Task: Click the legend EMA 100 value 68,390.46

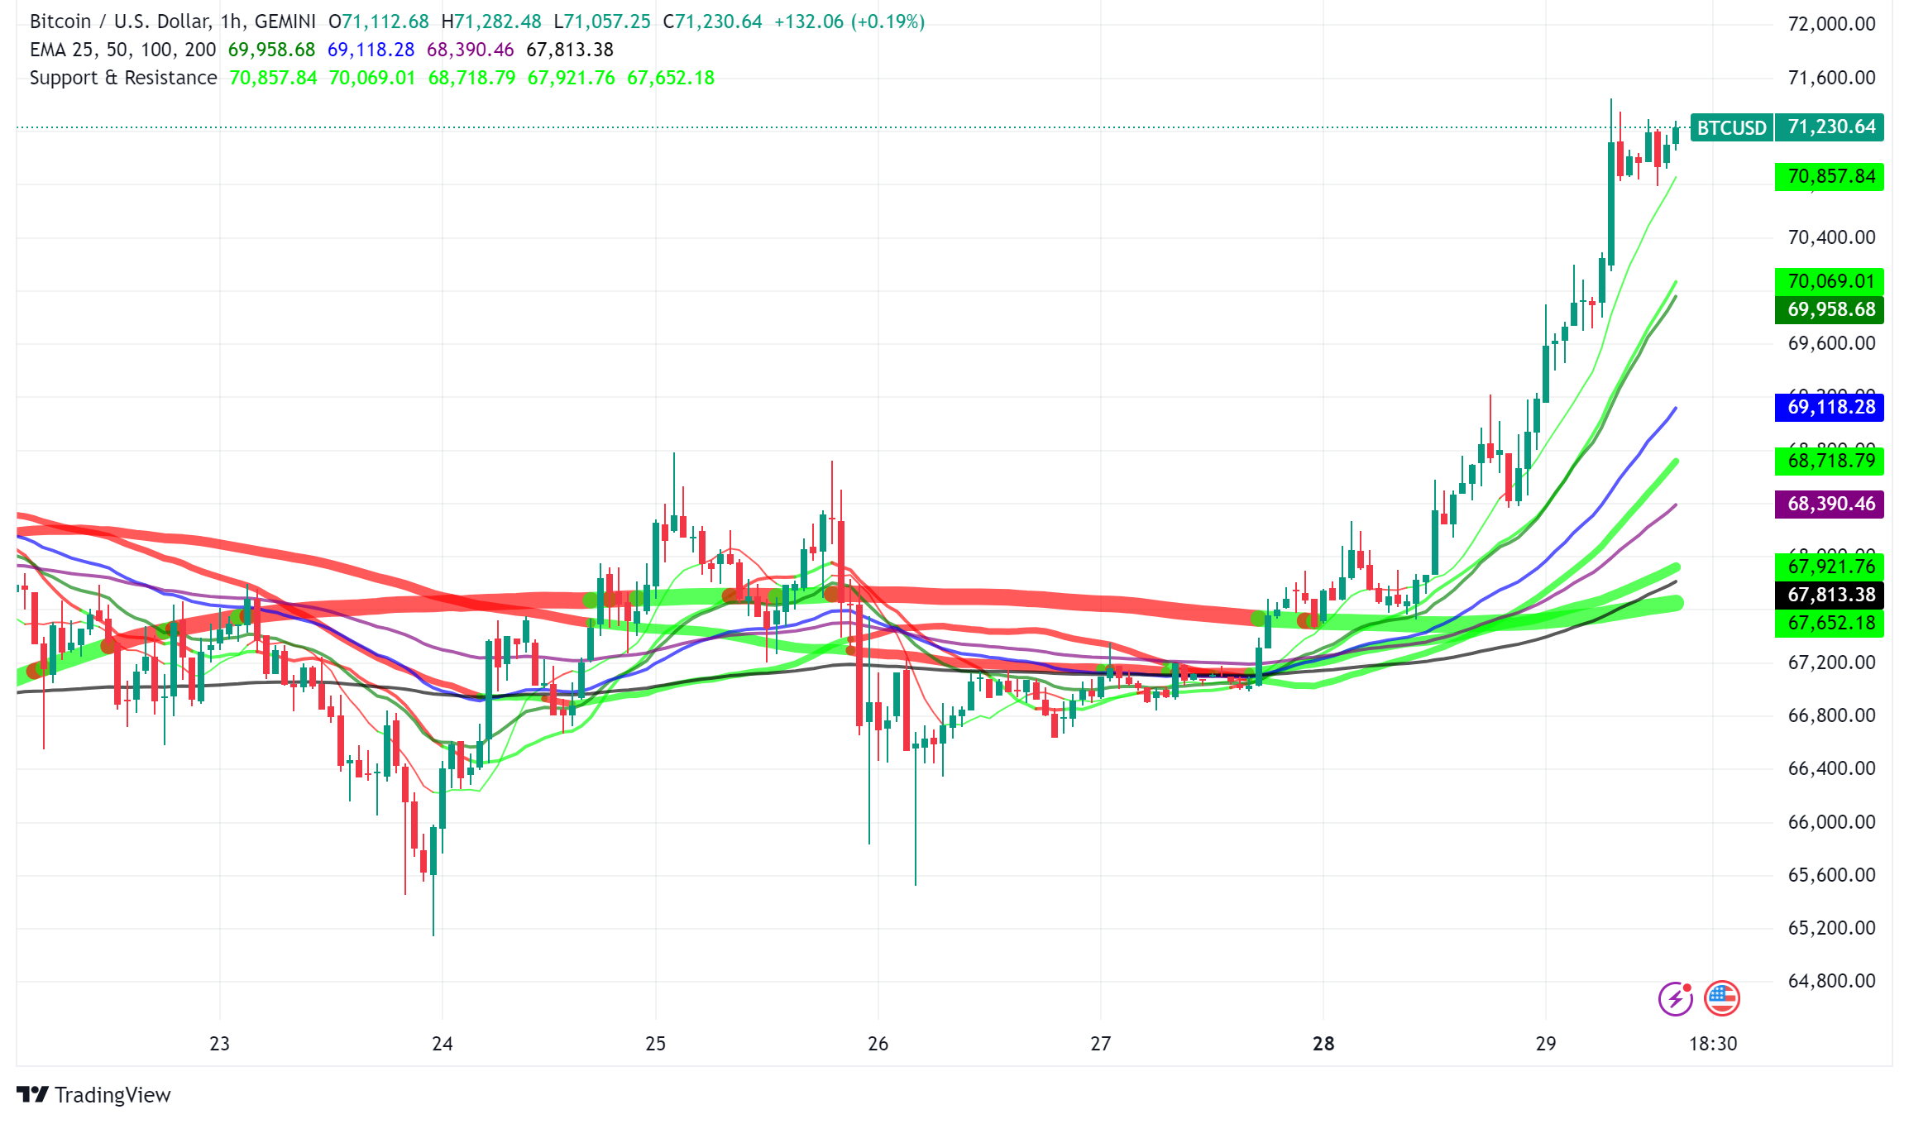Action: (470, 50)
